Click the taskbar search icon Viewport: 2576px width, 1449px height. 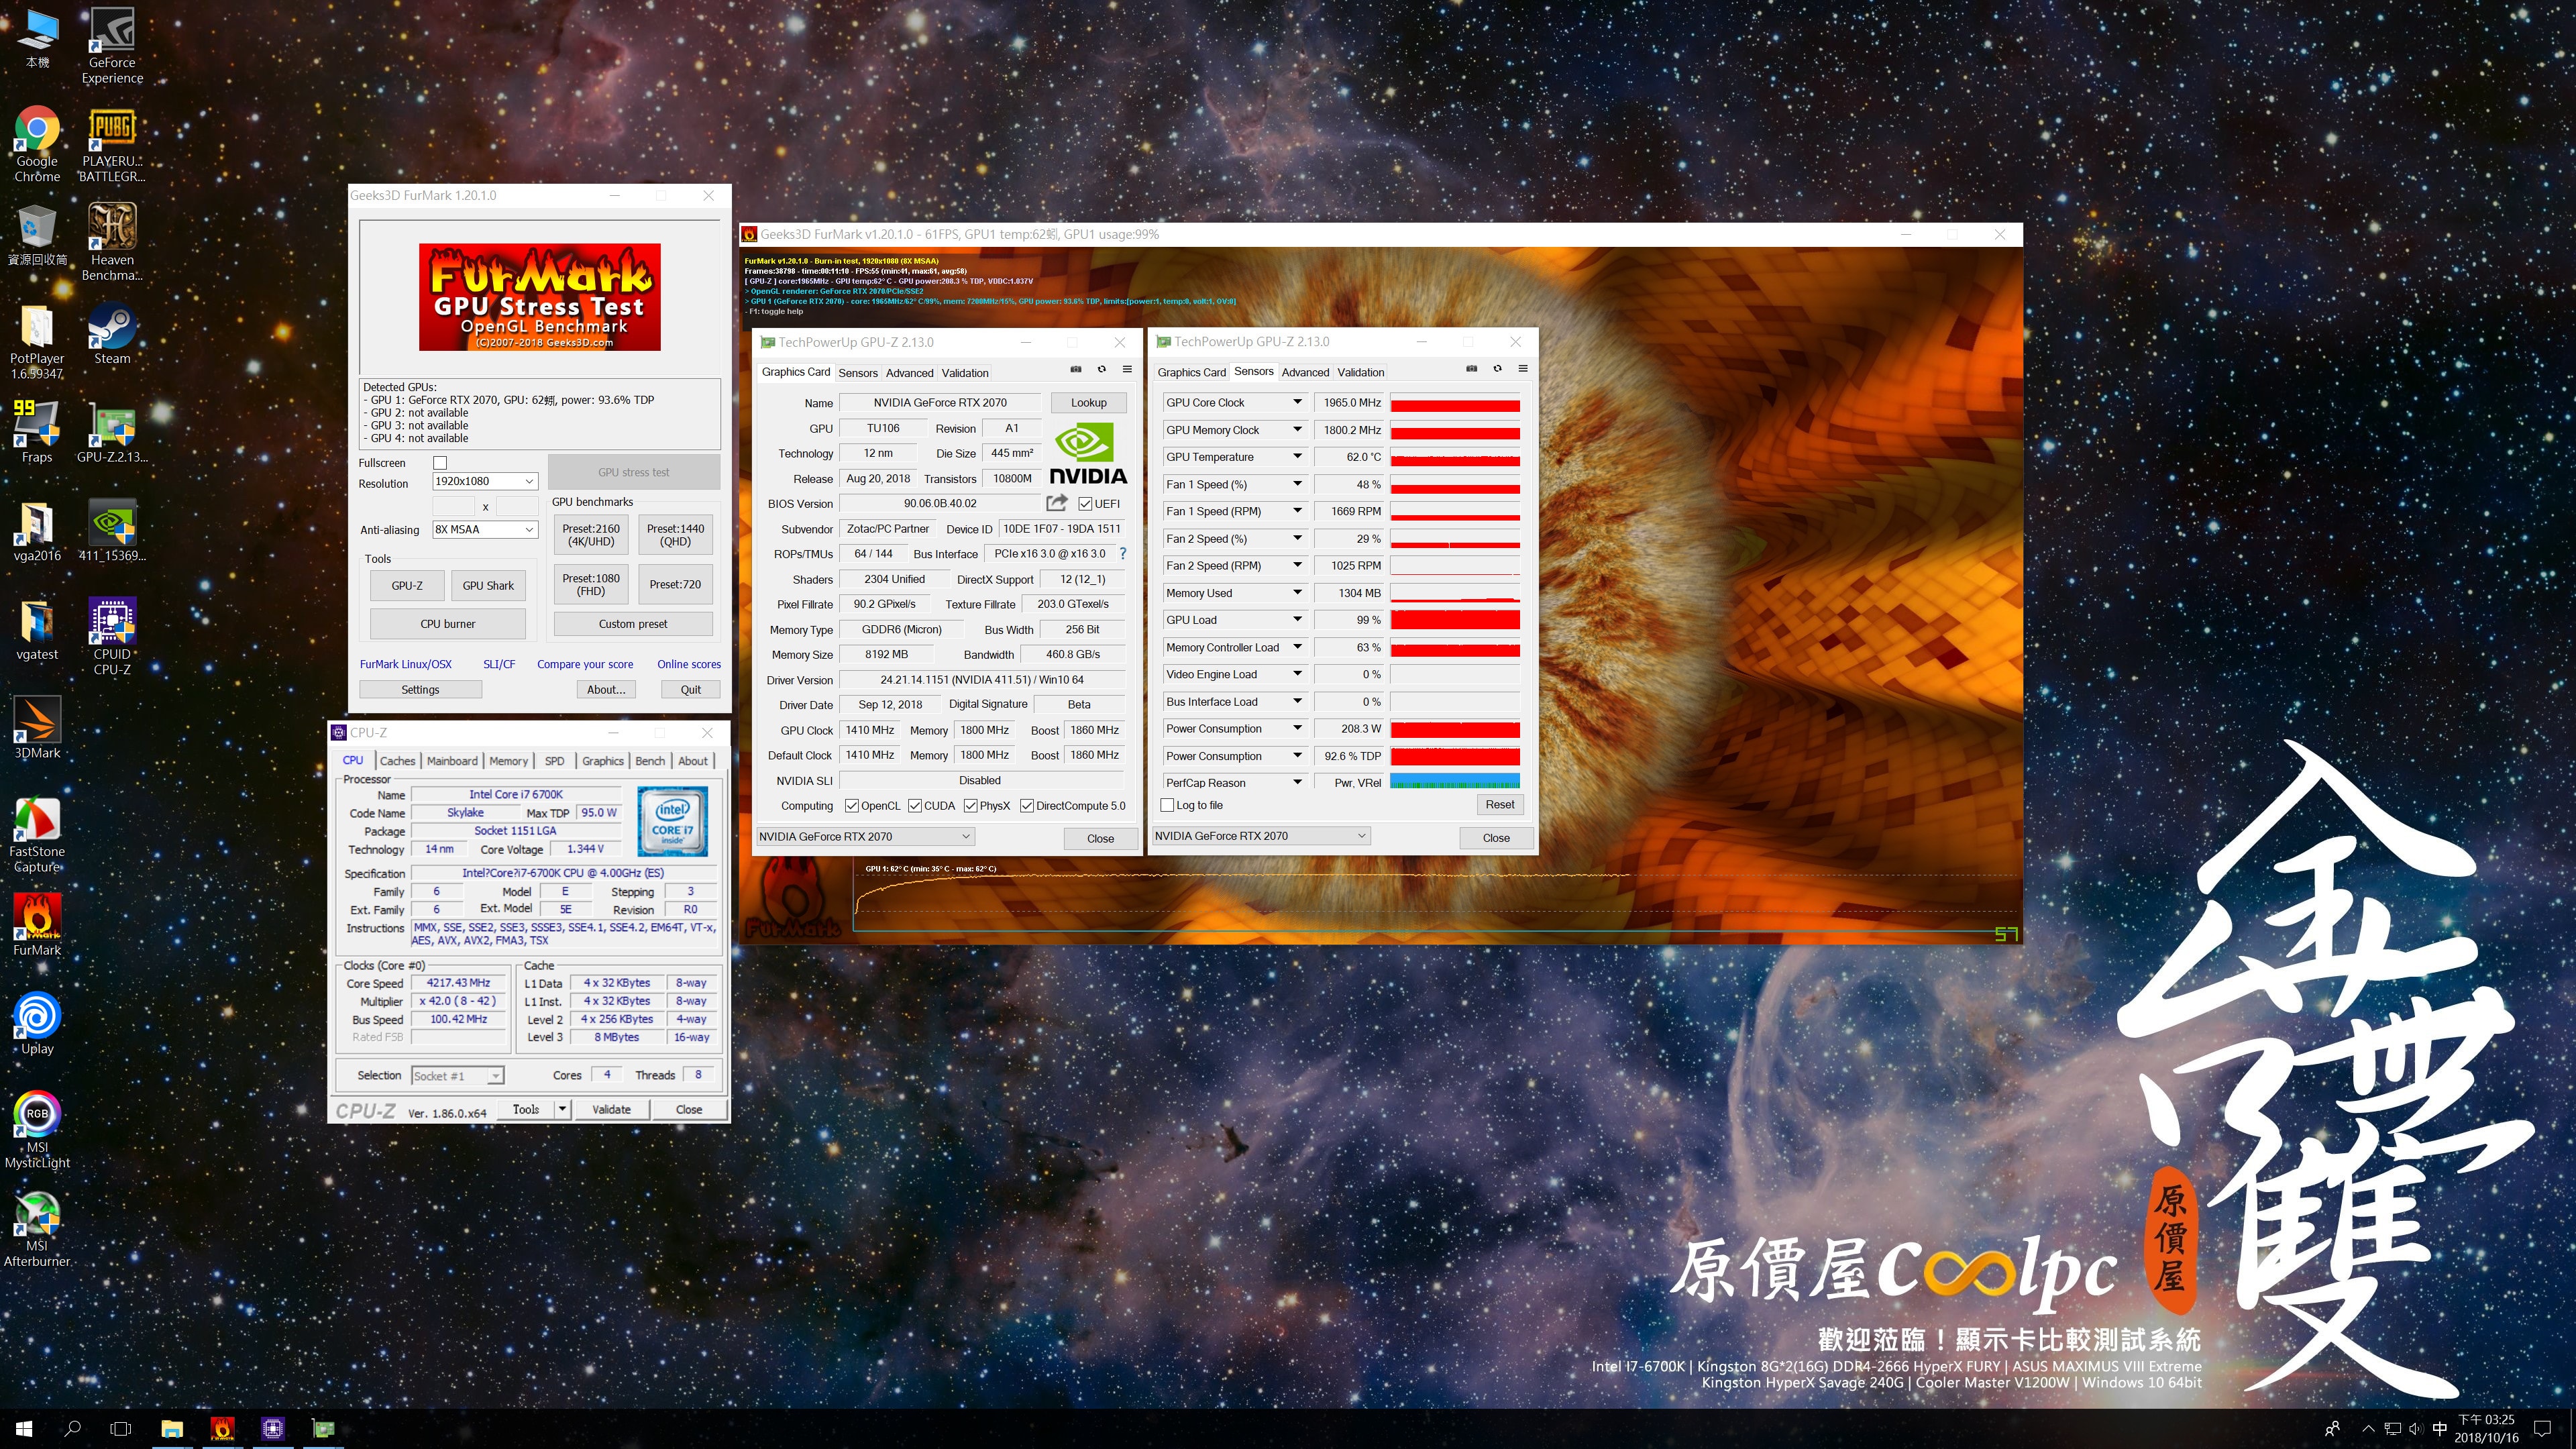72,1429
